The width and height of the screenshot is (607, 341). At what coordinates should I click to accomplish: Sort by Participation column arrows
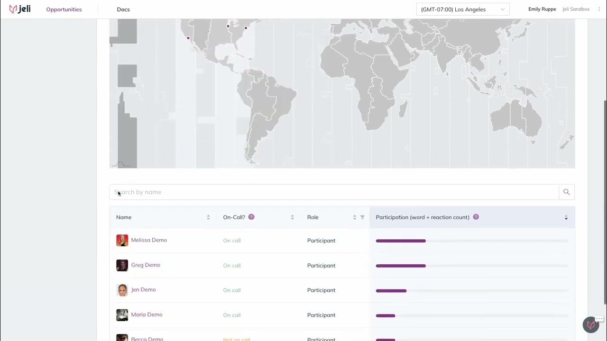pyautogui.click(x=566, y=217)
